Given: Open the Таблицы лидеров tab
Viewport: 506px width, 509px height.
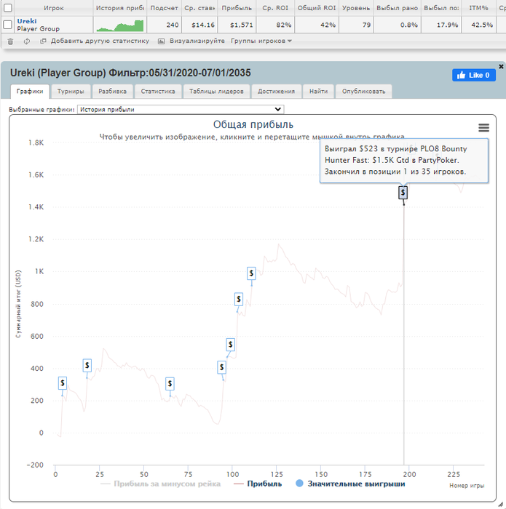Looking at the screenshot, I should (x=216, y=91).
